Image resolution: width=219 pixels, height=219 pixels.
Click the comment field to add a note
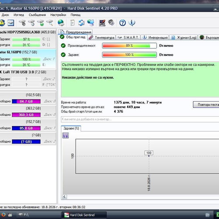140,119
